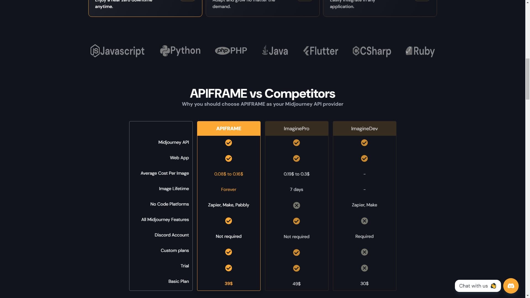This screenshot has height=298, width=530.
Task: Click ImagineDev Web App checkmark
Action: (x=364, y=158)
